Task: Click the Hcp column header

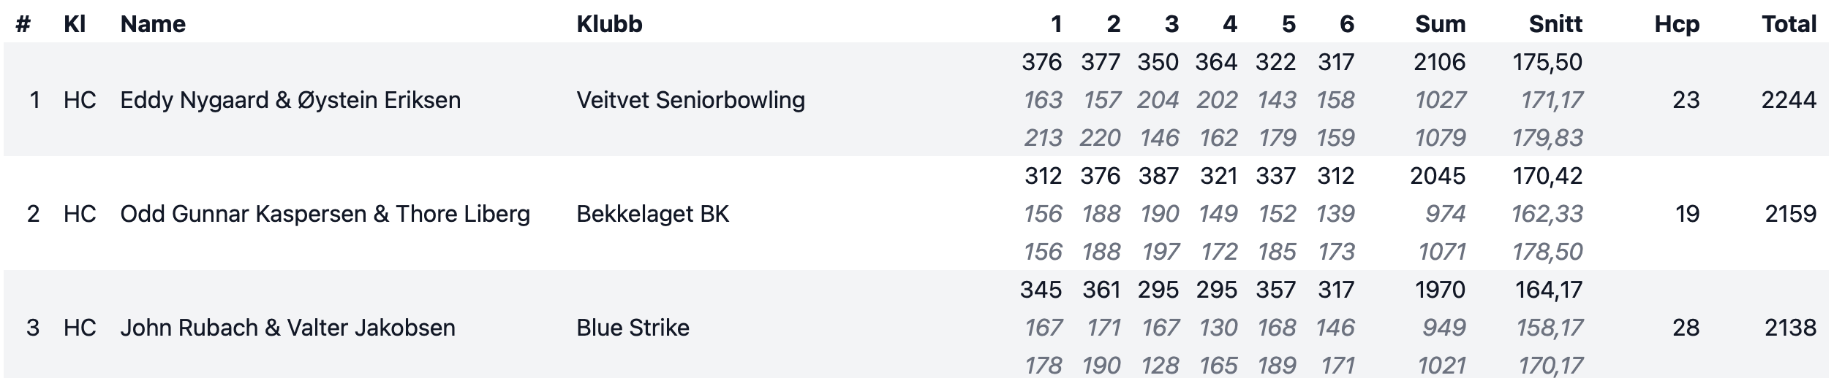Action: click(1677, 24)
